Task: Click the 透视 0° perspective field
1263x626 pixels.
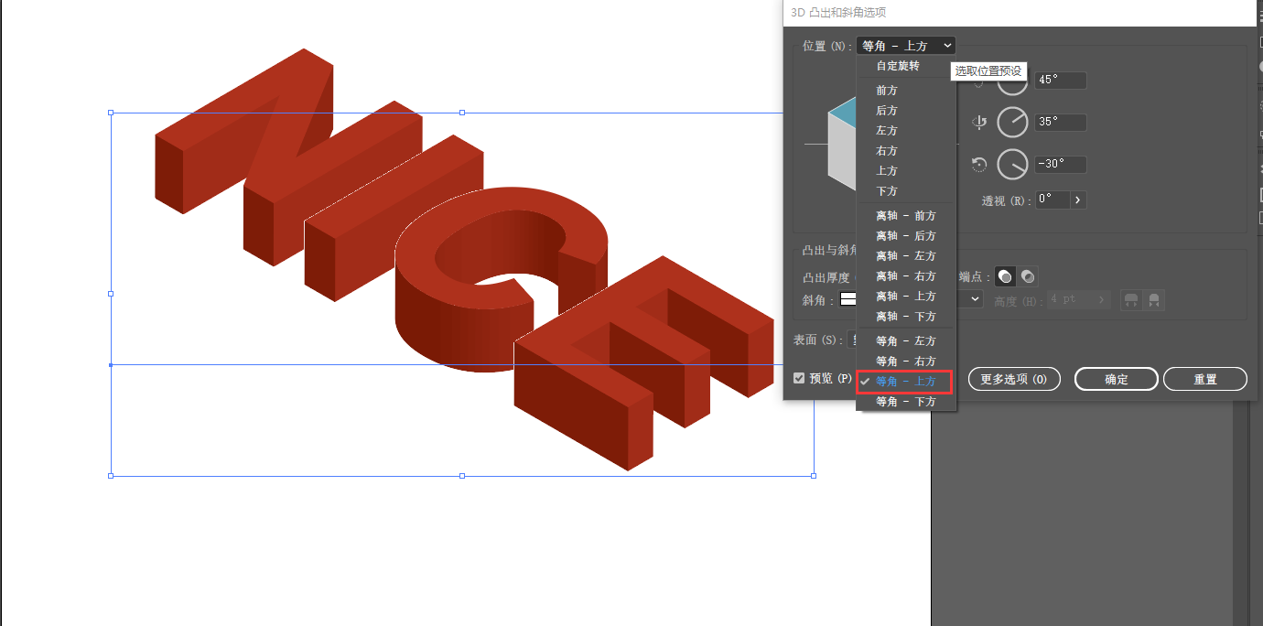Action: click(1052, 200)
